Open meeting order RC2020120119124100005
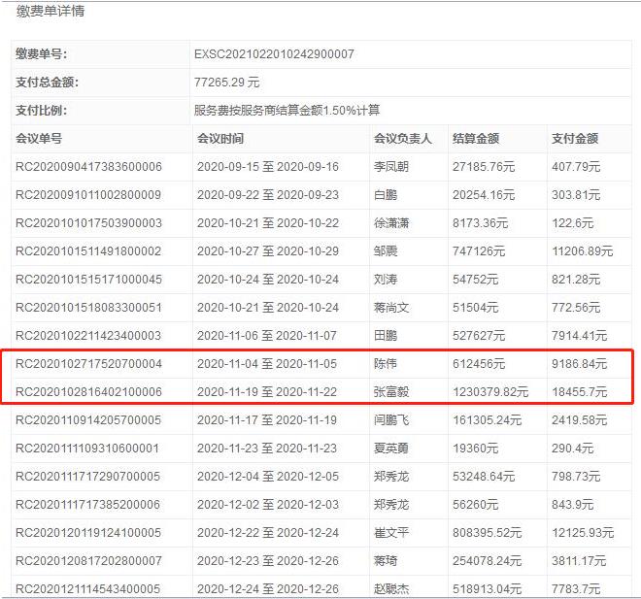 click(x=88, y=533)
